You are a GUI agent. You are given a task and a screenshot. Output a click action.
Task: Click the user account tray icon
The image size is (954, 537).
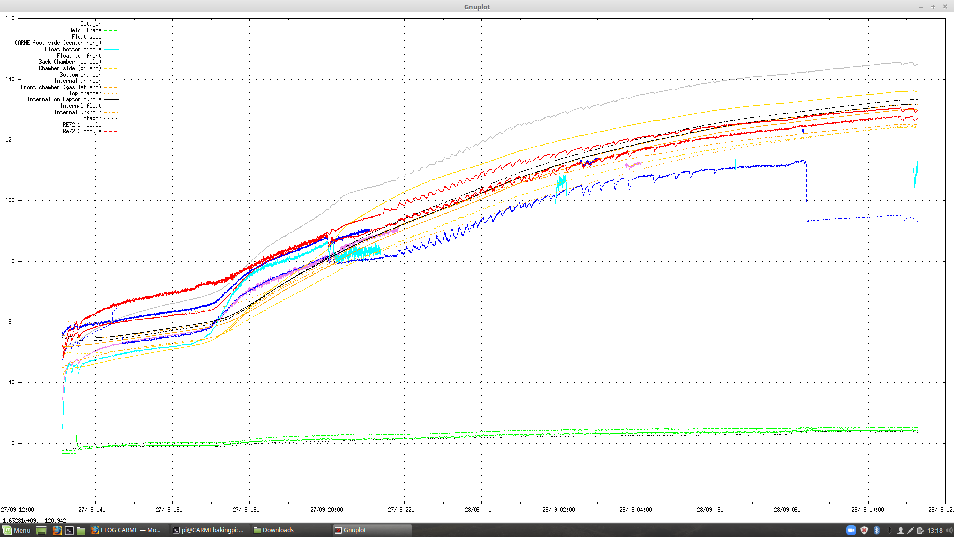coord(900,530)
